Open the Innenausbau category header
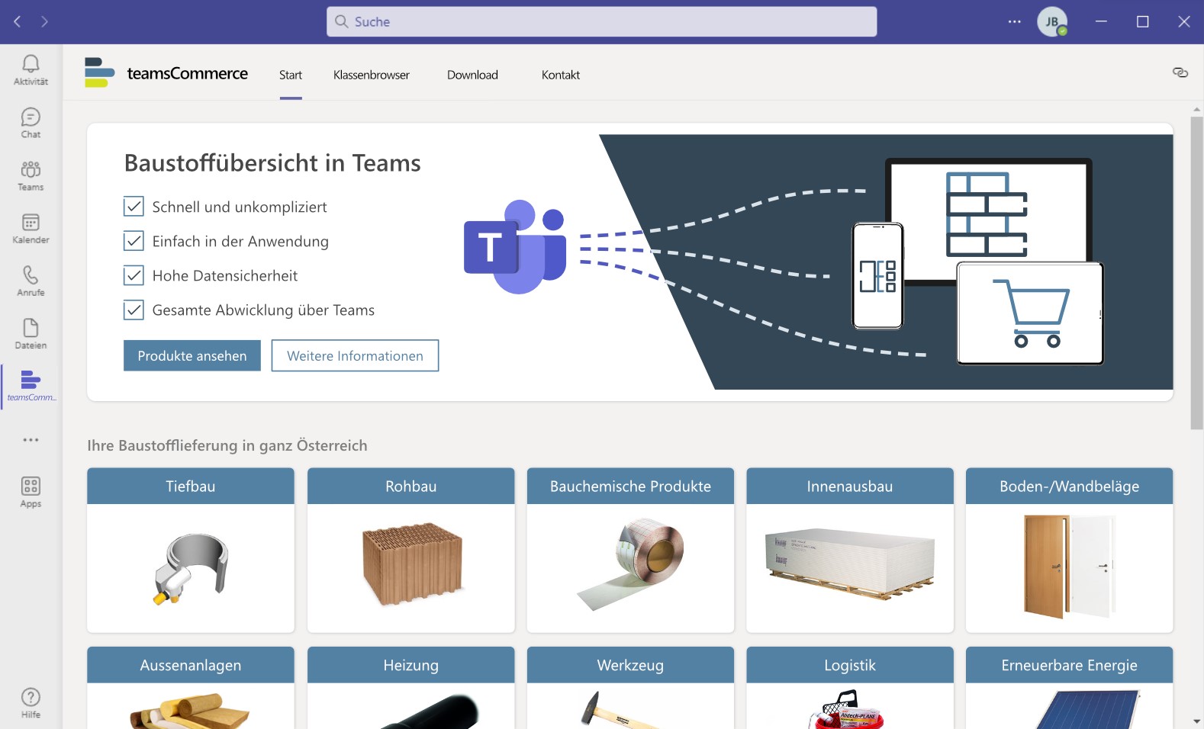 coord(850,487)
